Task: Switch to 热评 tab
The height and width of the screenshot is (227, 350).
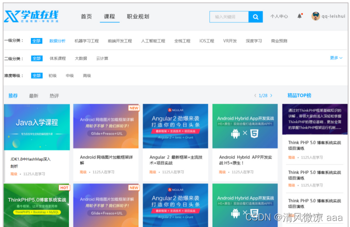Action: 54,96
